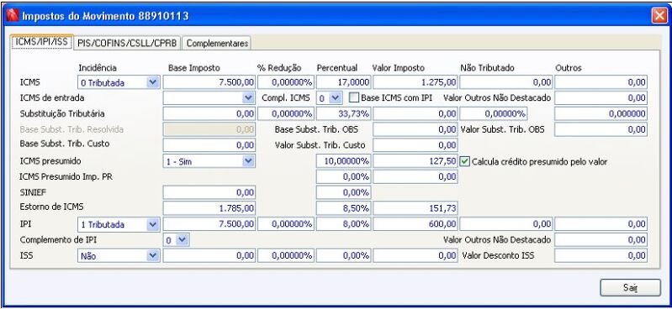Viewport: 672px width, 309px height.
Task: Uncheck Calcula crédito presumido pelo valor
Action: pos(464,161)
